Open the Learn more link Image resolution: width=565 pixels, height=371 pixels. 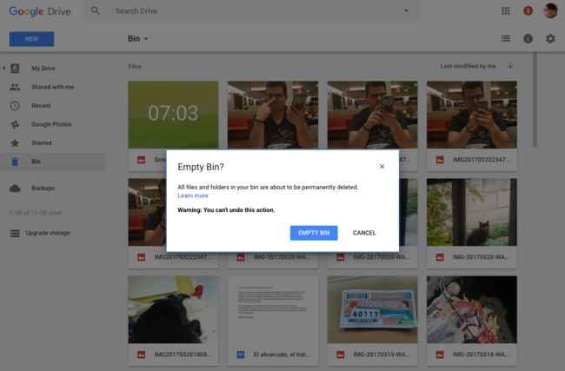pos(193,195)
